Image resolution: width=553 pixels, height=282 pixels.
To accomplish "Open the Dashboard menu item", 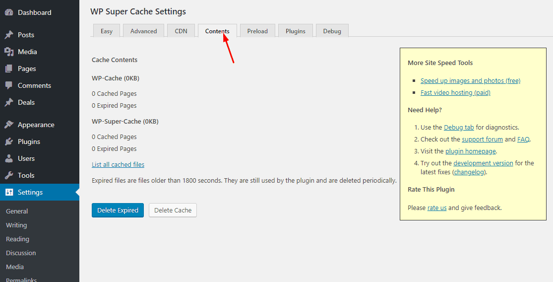I will click(40, 12).
